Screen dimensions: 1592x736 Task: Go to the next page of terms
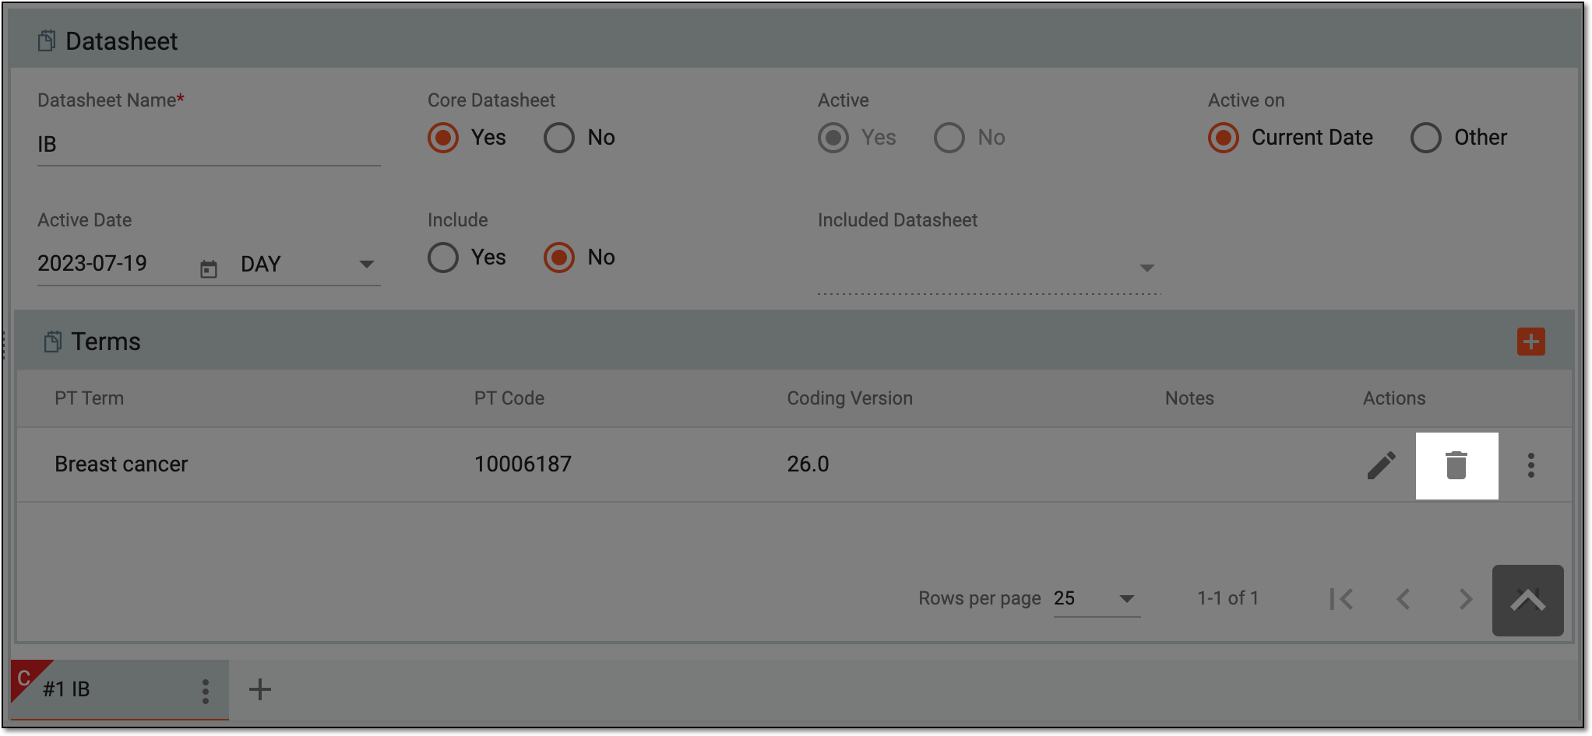[1465, 599]
